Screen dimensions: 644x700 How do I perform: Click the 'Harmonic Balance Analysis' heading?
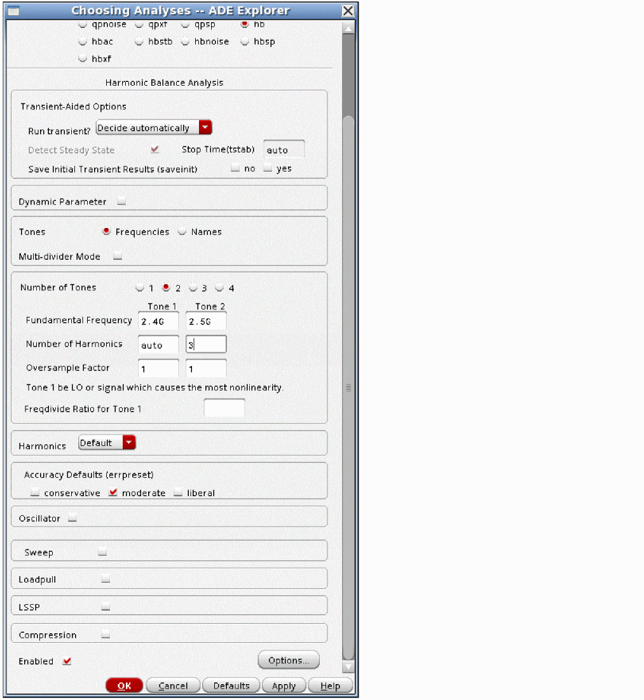tap(164, 83)
